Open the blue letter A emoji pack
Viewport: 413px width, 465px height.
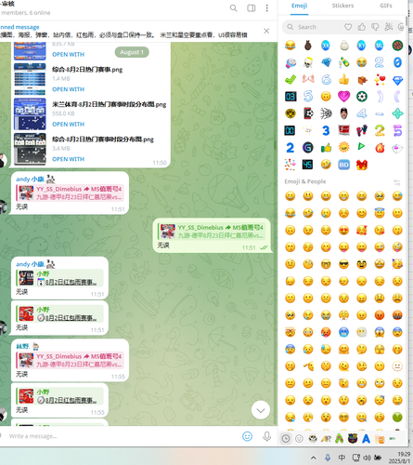(366, 439)
